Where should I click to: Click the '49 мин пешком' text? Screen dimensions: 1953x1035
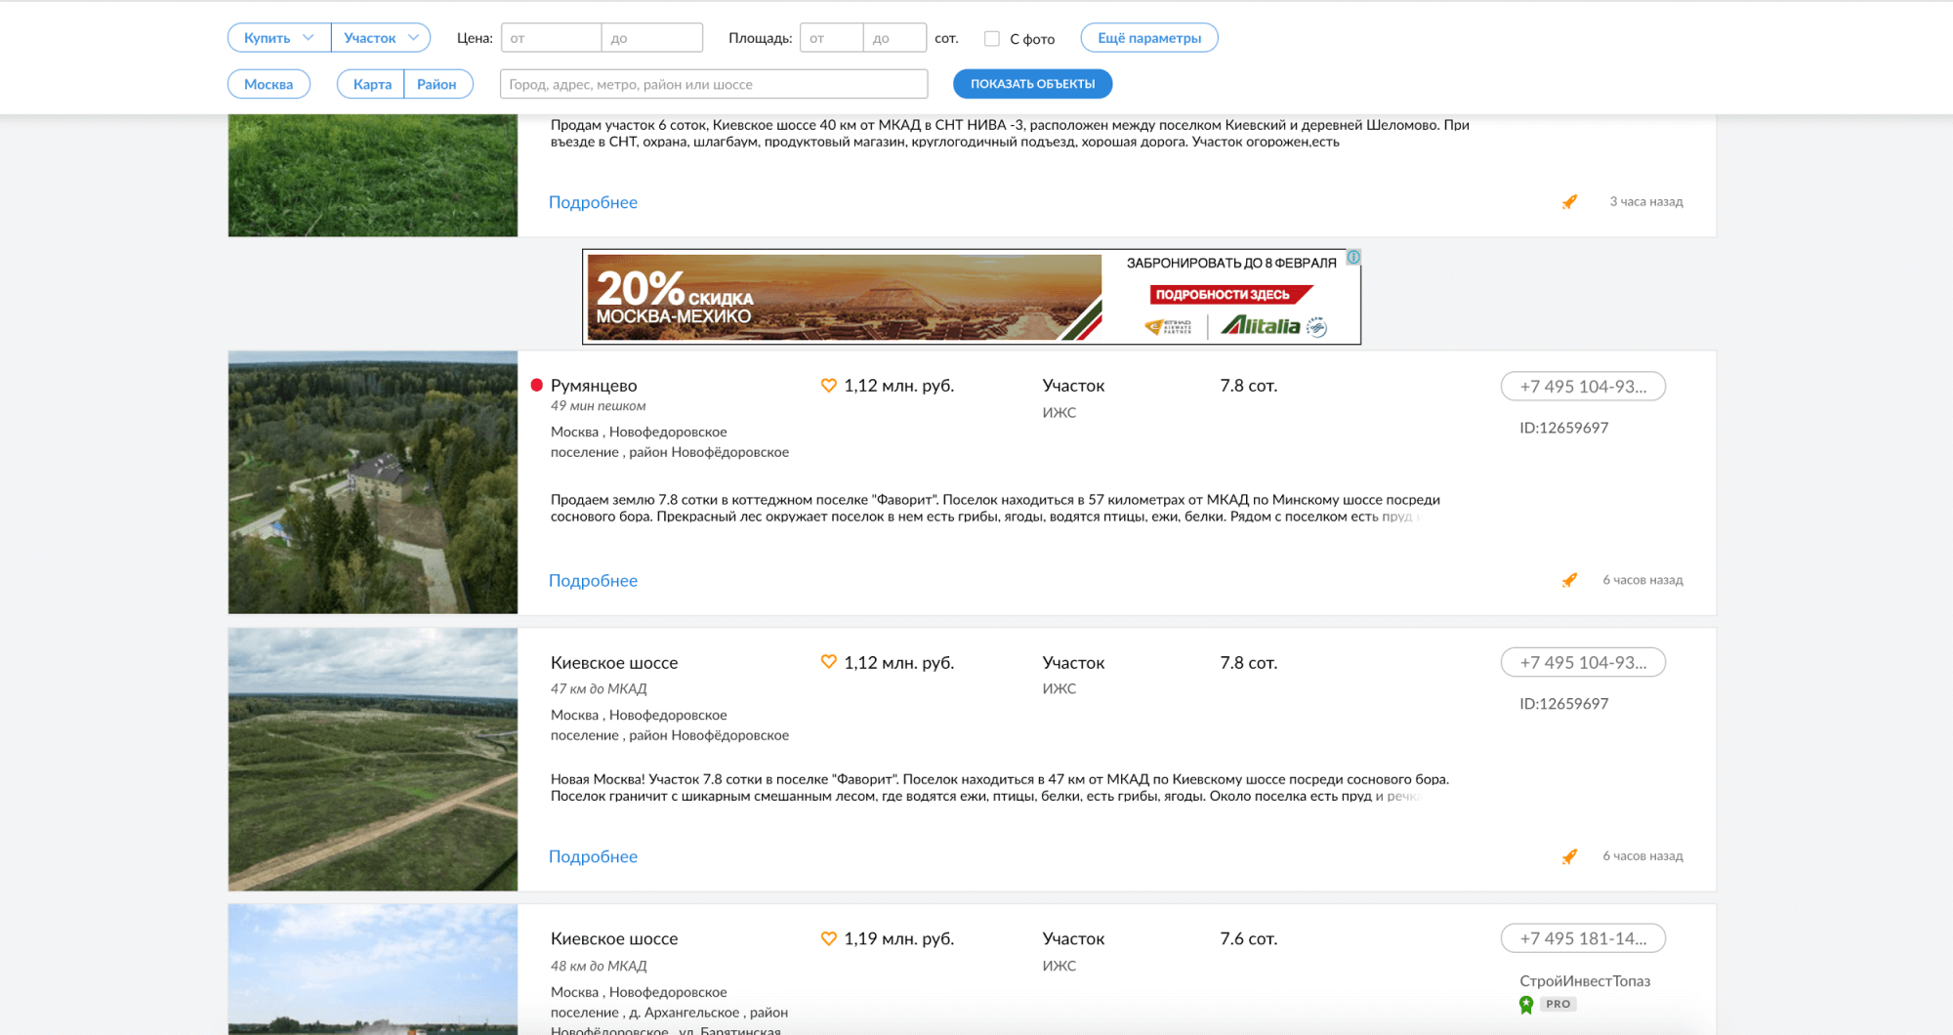(598, 406)
